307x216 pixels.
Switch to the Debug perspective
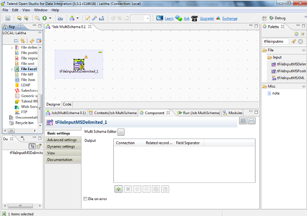(x=277, y=18)
